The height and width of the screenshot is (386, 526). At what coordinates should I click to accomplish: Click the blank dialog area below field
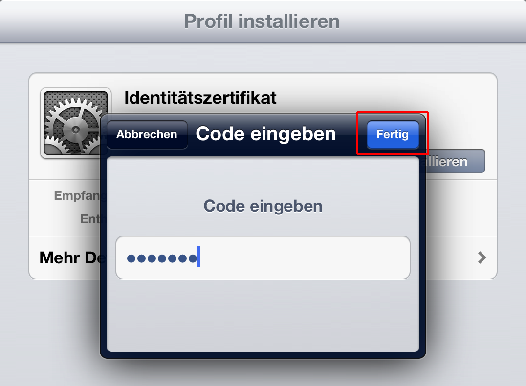coord(263,315)
